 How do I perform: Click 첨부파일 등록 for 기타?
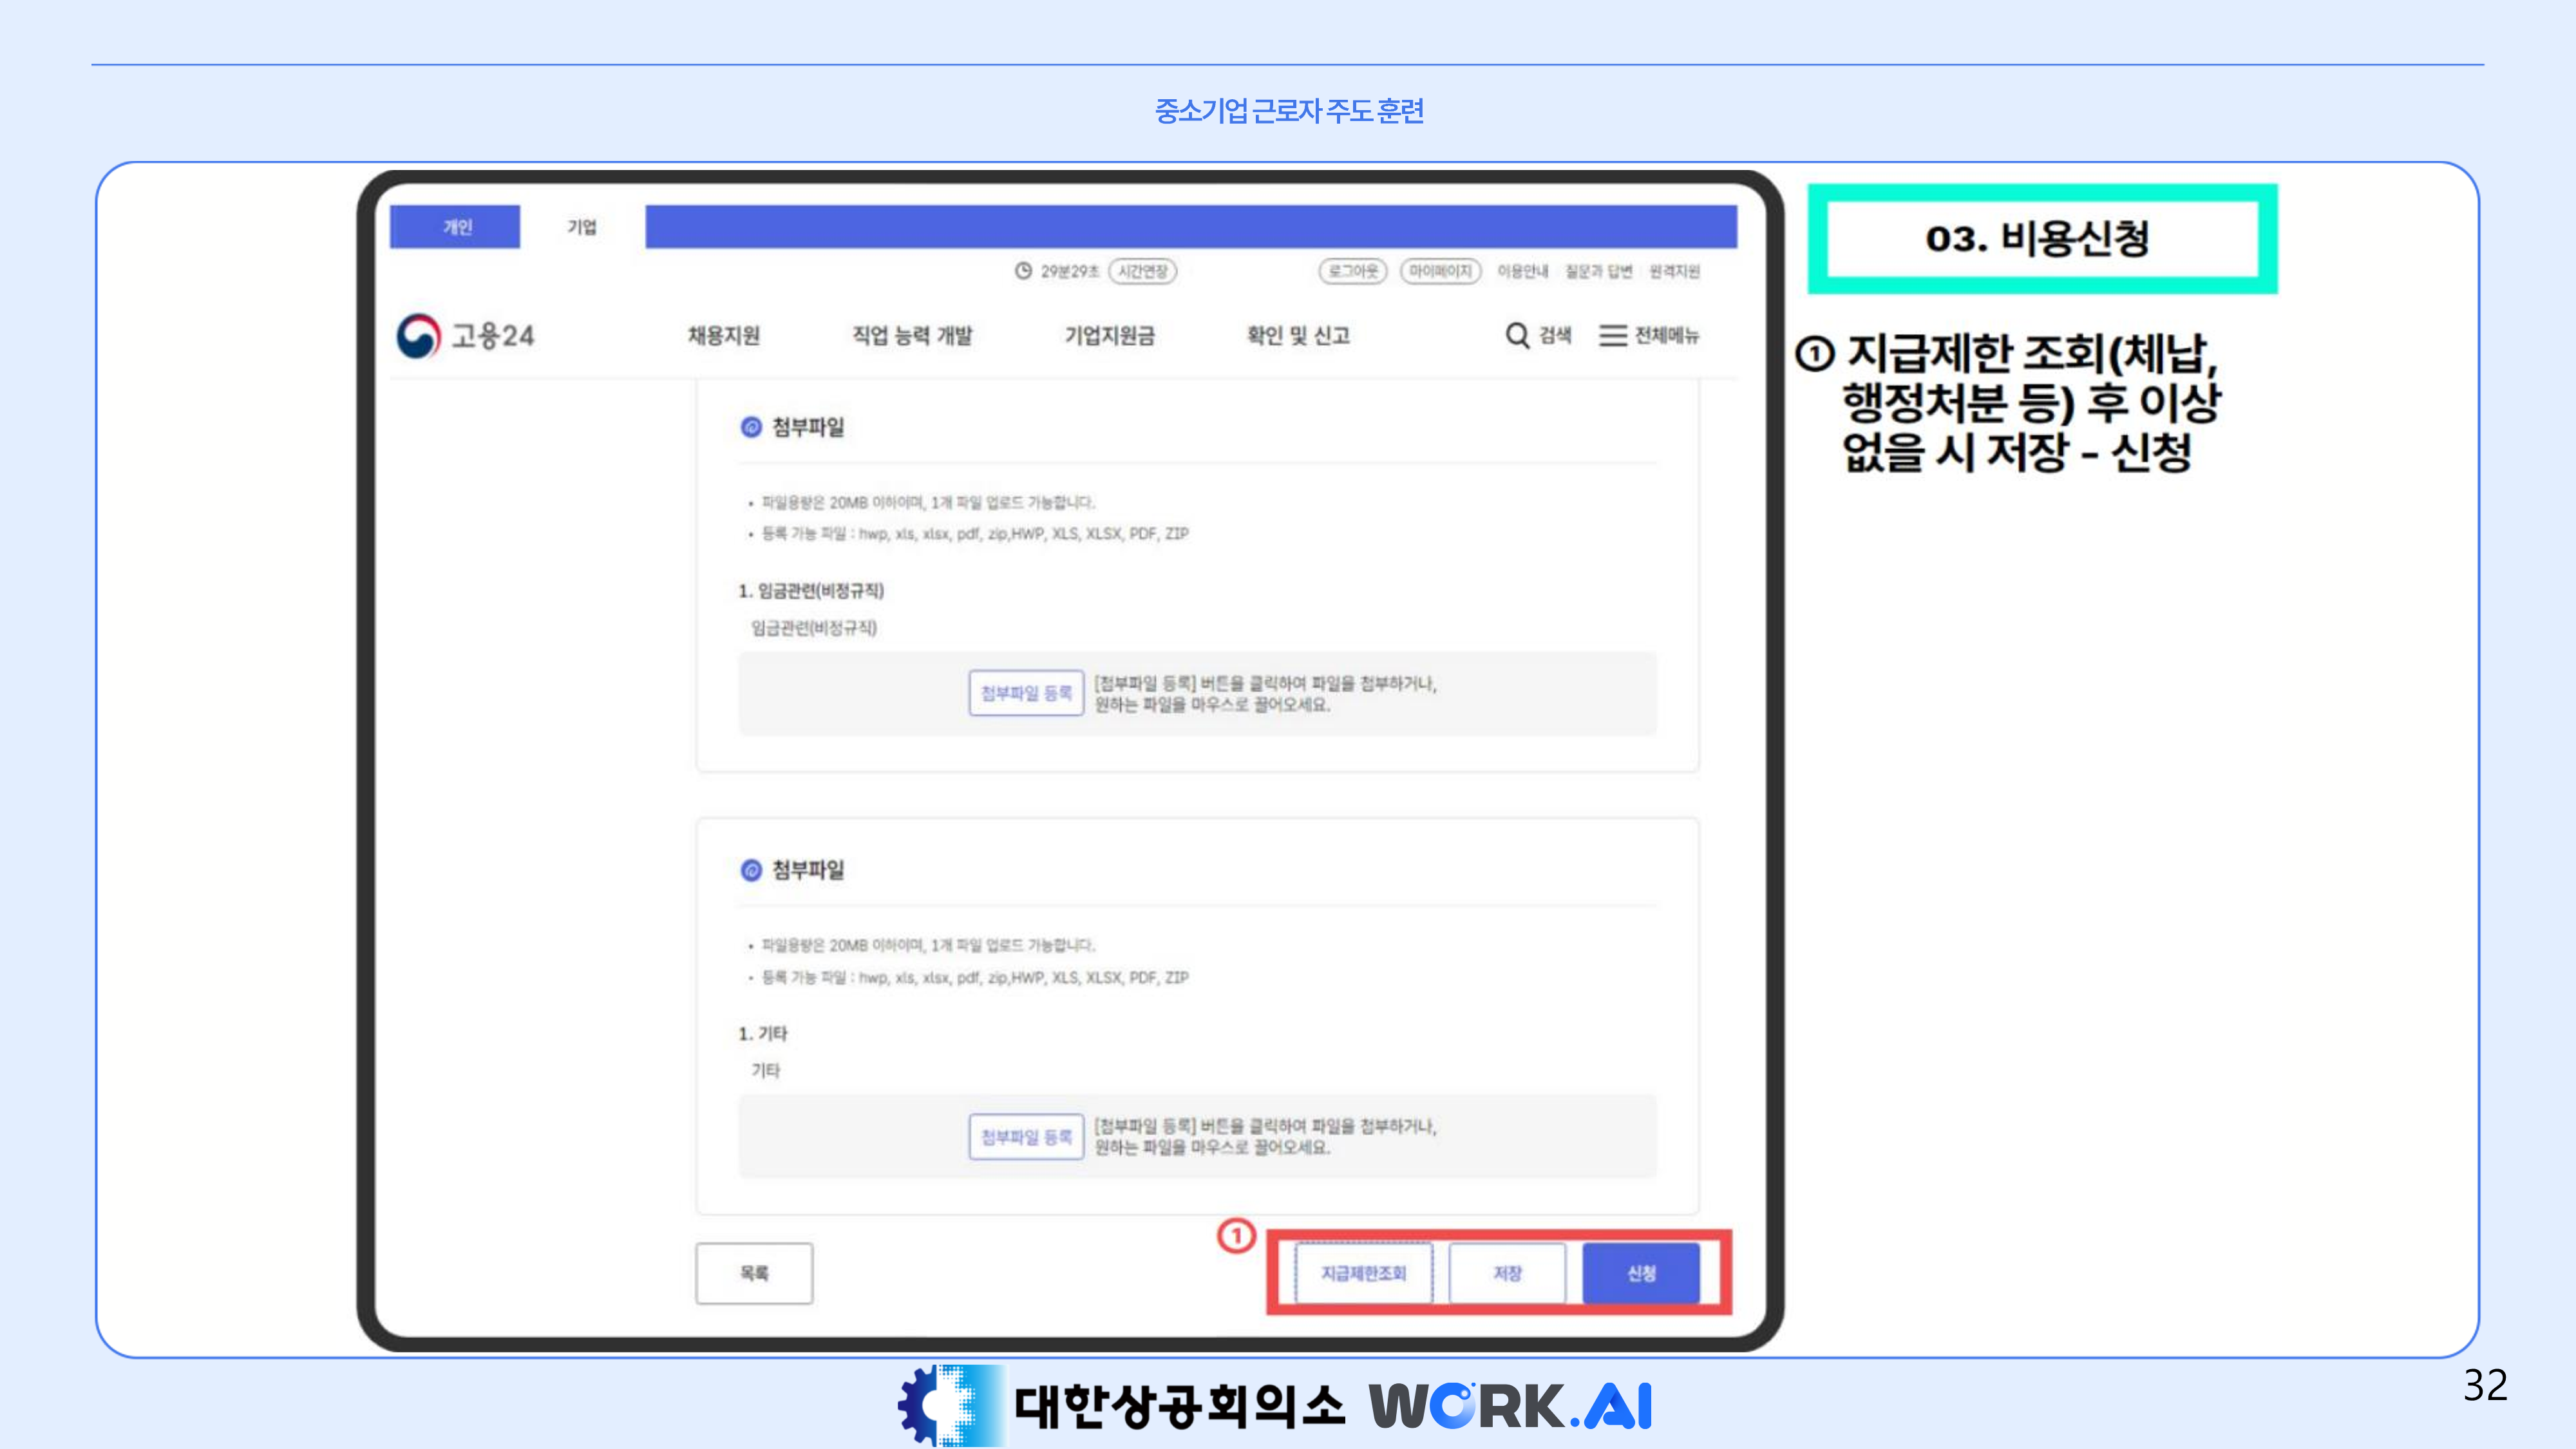coord(1026,1137)
